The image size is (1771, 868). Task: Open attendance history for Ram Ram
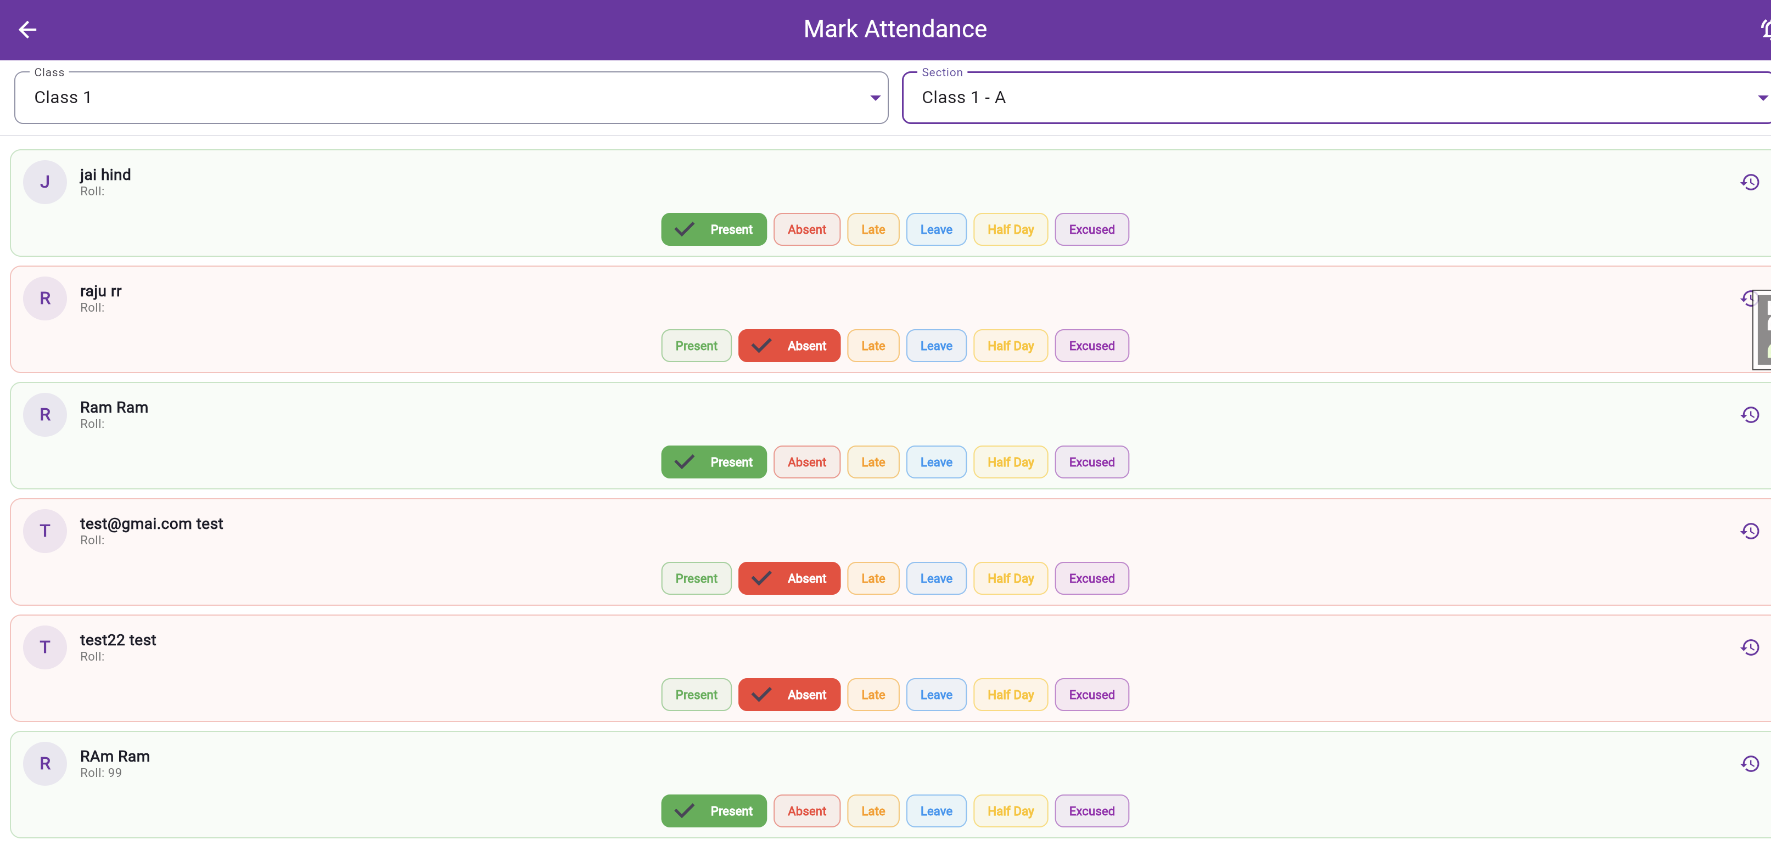1749,414
